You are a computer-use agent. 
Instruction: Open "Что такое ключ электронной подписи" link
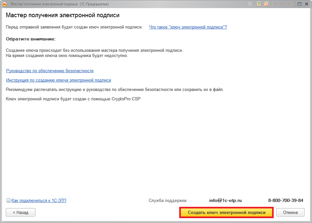coord(188,27)
